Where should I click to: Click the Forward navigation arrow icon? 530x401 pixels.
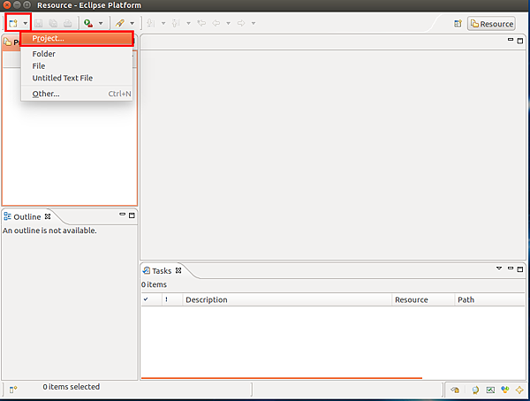click(241, 23)
